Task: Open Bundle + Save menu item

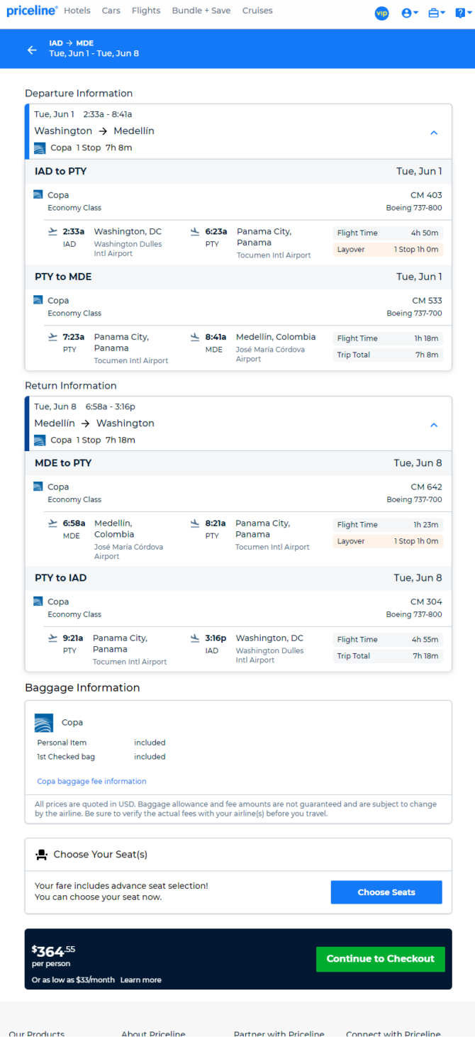Action: [201, 11]
